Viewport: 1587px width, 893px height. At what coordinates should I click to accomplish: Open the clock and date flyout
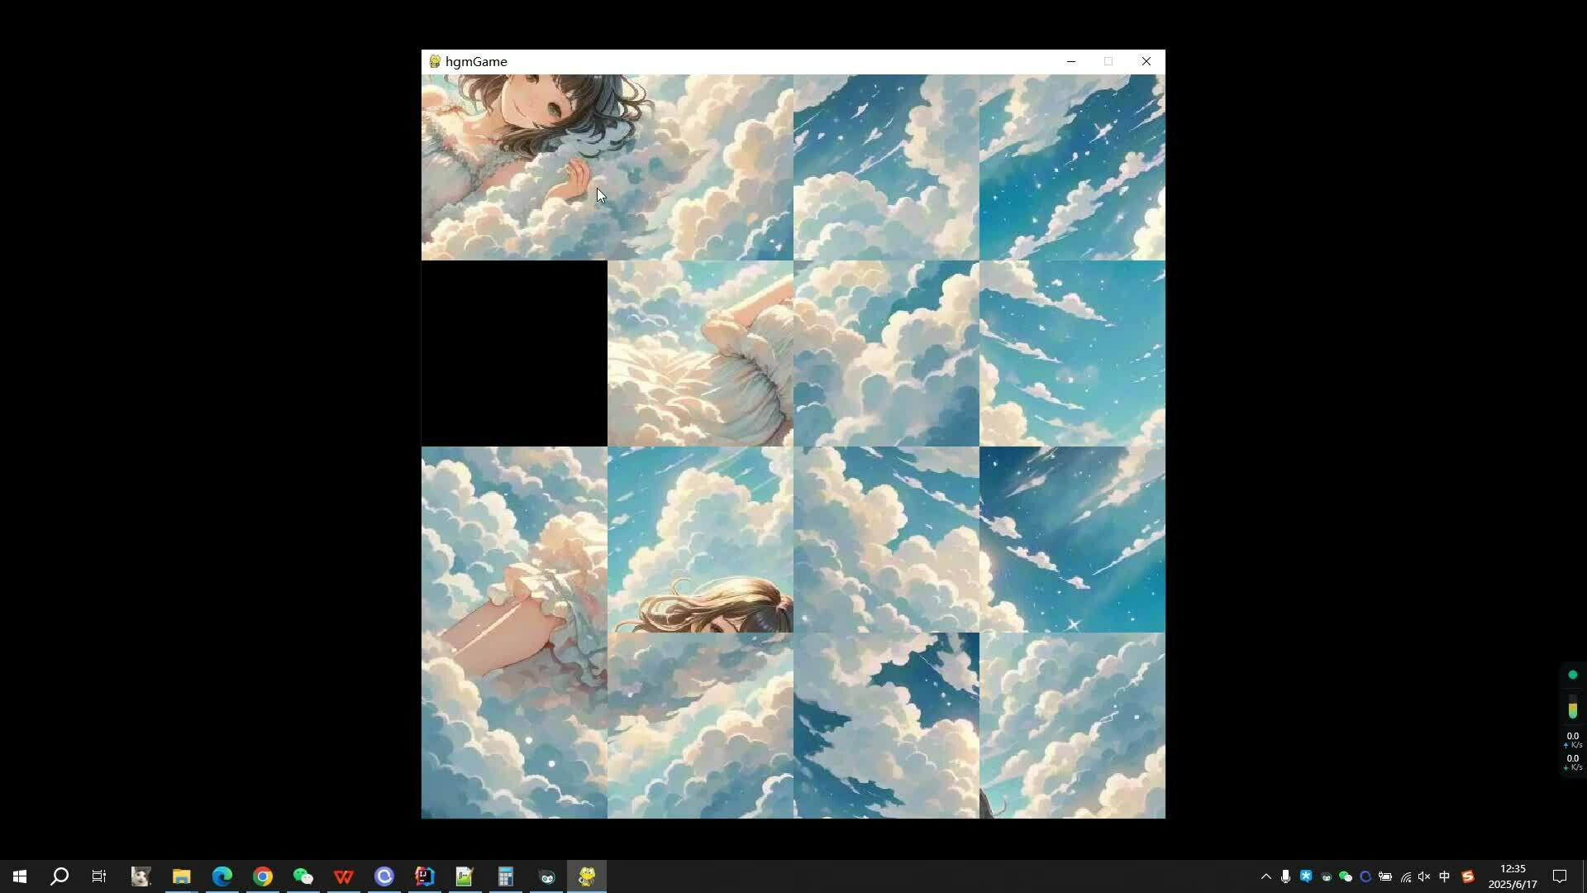[x=1512, y=876]
